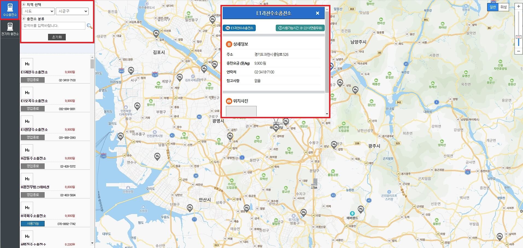523x248 pixels.
Task: Select H국회수소충전소 in the station list
Action: (x=33, y=216)
